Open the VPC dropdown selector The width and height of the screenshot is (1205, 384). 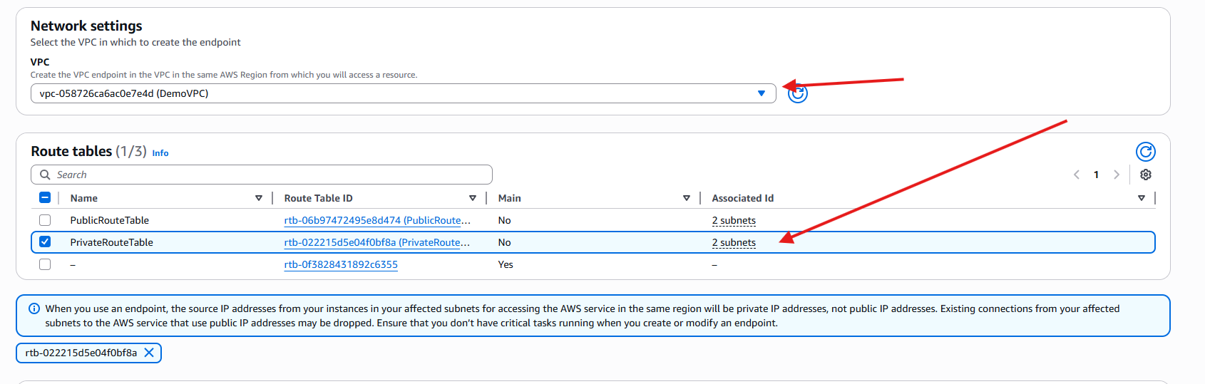(403, 93)
